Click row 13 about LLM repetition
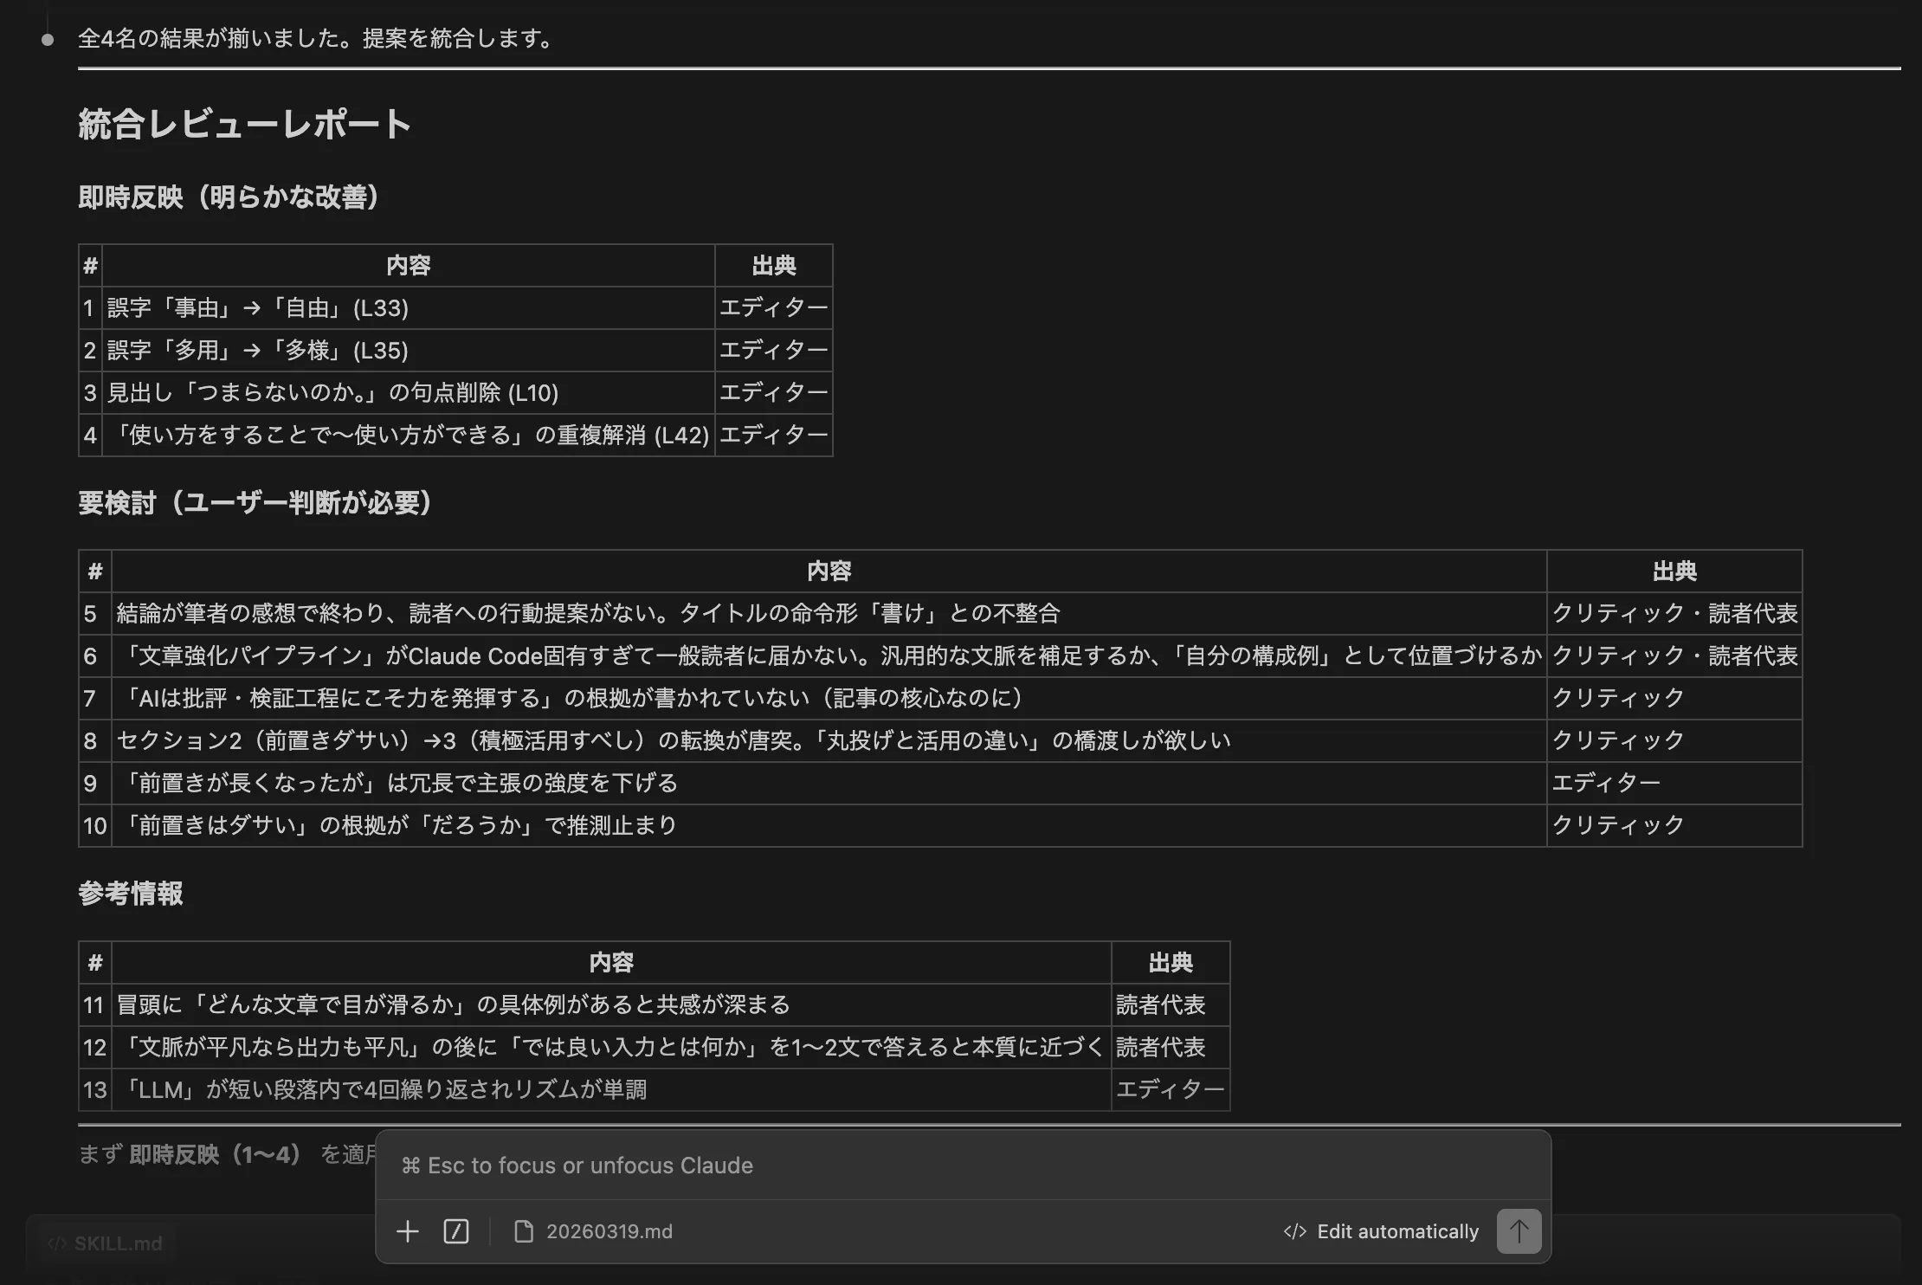The height and width of the screenshot is (1285, 1922). coord(387,1089)
